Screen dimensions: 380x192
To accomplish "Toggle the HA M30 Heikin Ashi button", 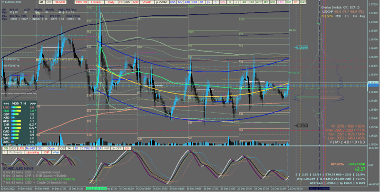I will point(59,2).
